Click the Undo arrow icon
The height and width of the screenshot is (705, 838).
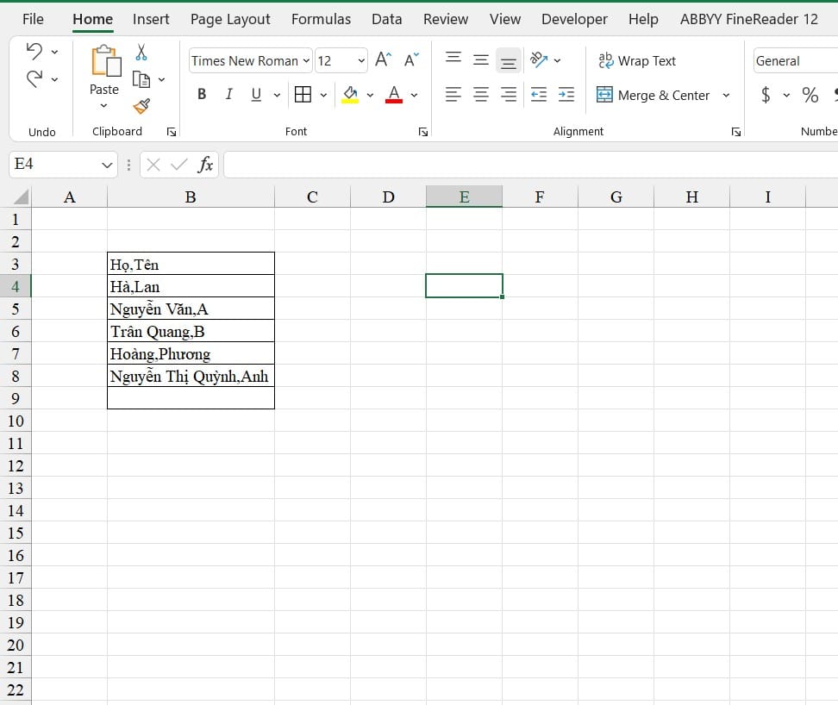tap(34, 51)
